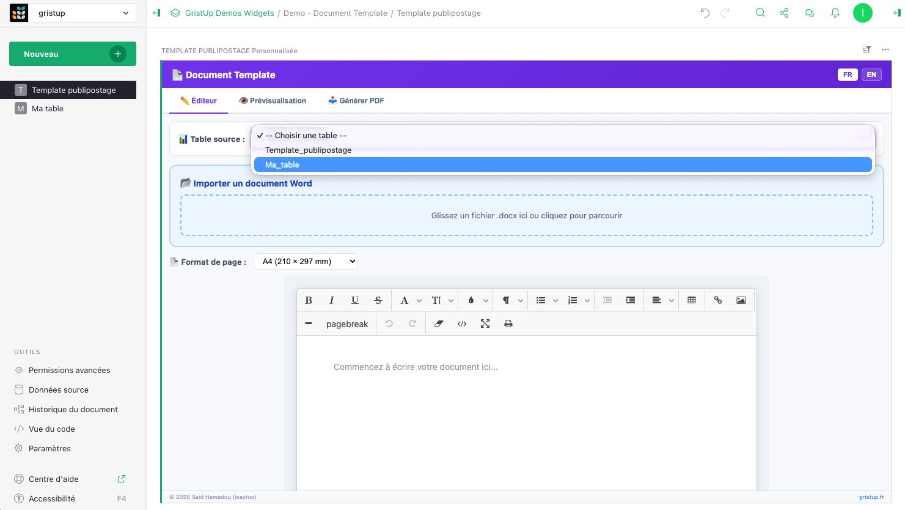Open the gristup.fr footer link
Screen dimensions: 905x510
[x=871, y=497]
